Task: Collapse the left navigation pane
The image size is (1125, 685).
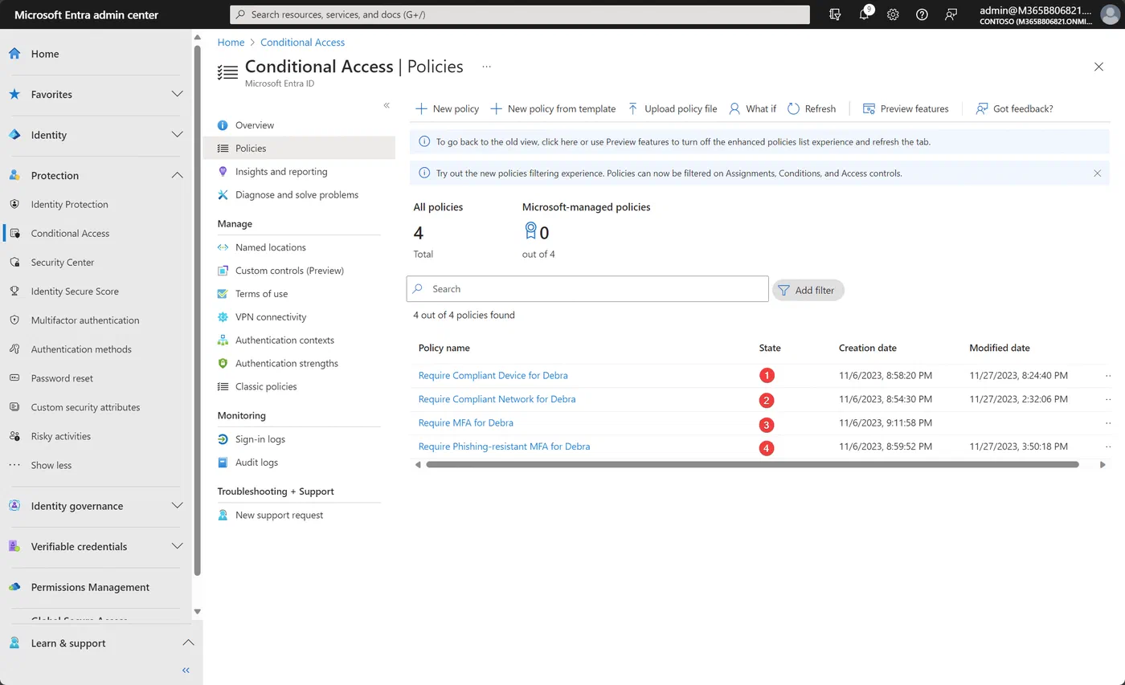Action: (x=186, y=670)
